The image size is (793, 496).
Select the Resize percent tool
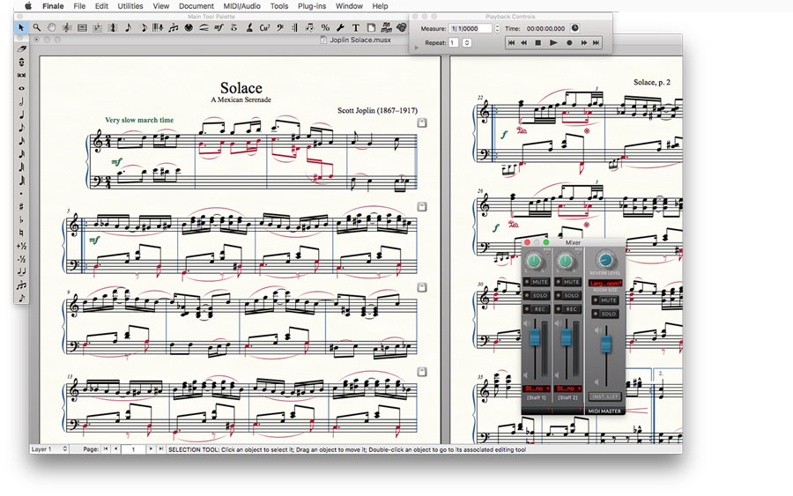(325, 27)
